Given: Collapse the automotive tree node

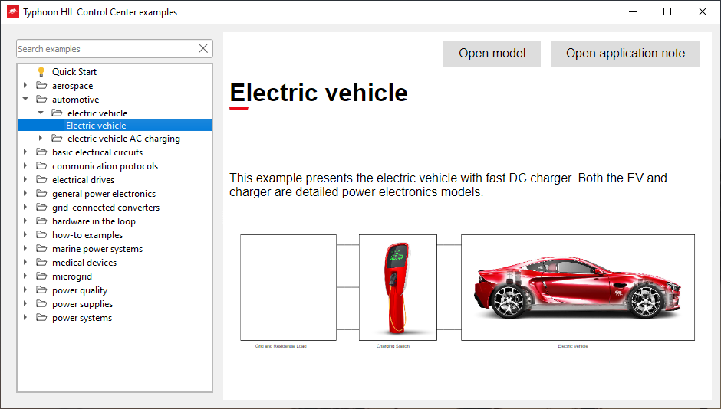Looking at the screenshot, I should [x=25, y=99].
